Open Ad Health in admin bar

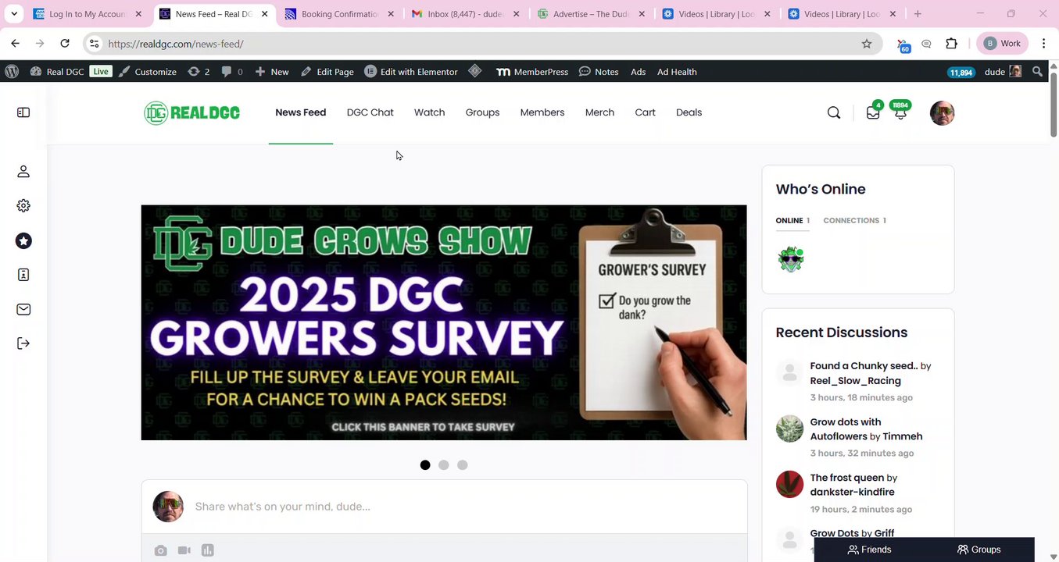point(677,71)
